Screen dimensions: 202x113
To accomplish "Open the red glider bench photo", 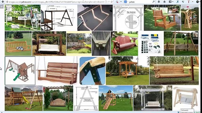I will pos(124,44).
